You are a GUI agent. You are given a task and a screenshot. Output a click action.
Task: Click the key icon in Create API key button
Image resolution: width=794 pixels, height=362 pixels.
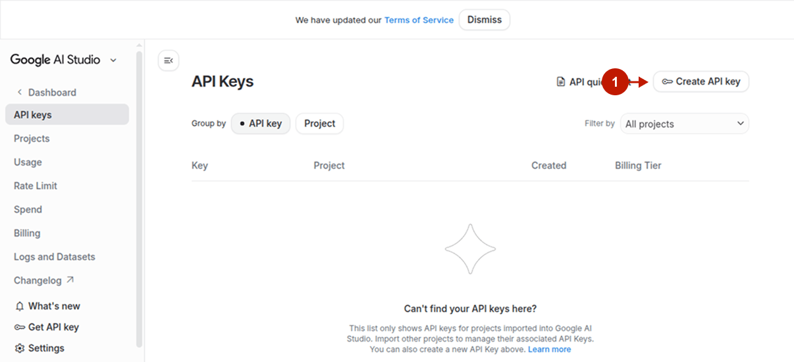point(668,82)
